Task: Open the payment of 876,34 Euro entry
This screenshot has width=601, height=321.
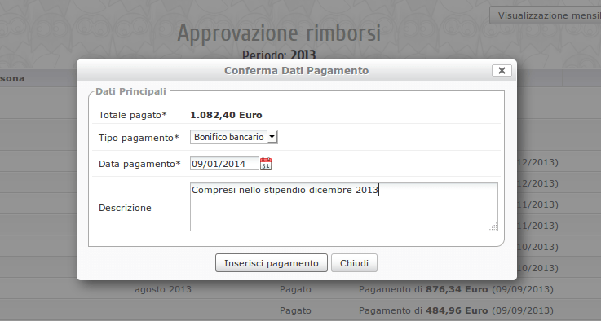Action: point(456,289)
